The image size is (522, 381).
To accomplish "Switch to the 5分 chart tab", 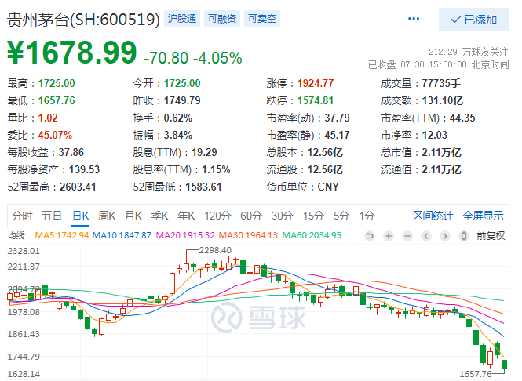I will point(341,216).
